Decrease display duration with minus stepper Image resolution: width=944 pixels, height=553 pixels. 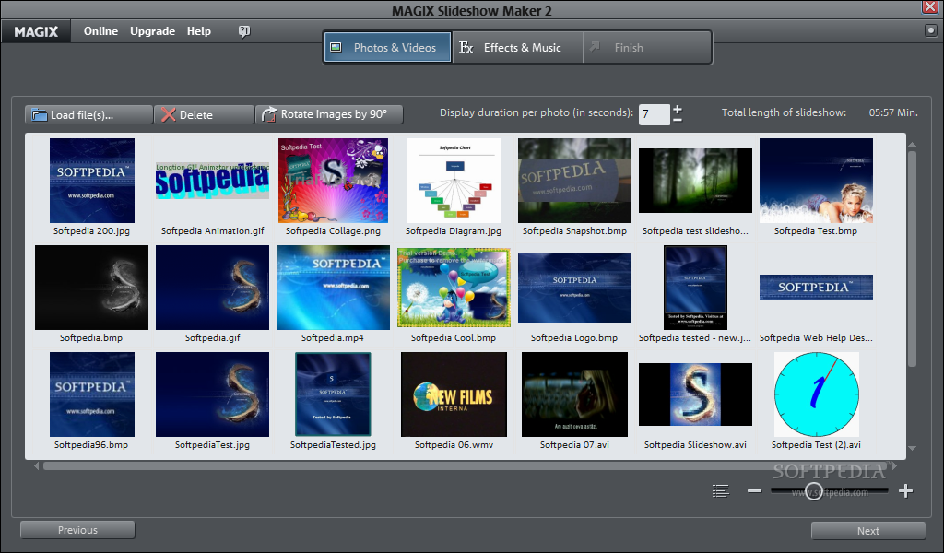pyautogui.click(x=678, y=120)
